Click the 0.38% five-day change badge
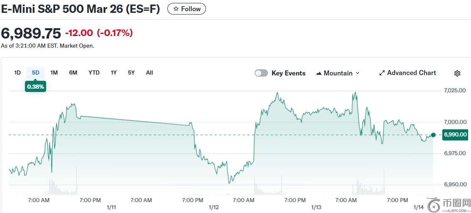 [35, 87]
